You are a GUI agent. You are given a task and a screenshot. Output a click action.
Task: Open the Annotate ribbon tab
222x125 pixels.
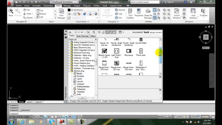pos(36,6)
